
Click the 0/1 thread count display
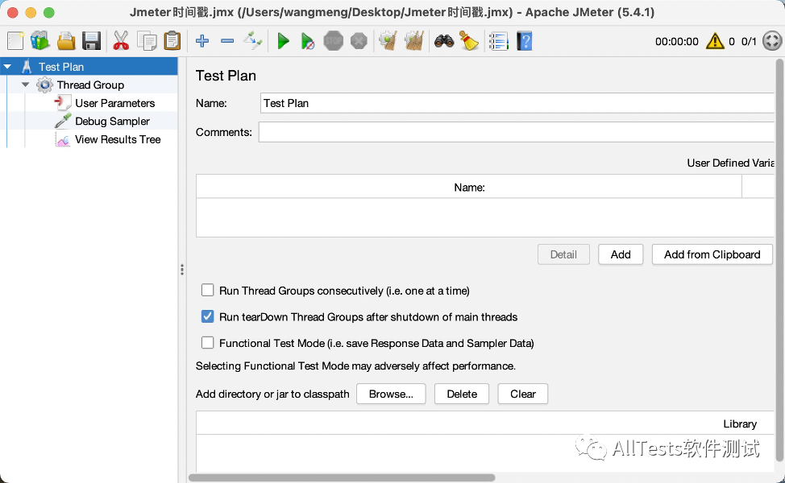(x=749, y=42)
